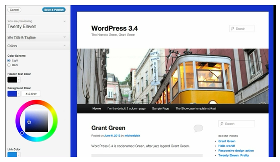This screenshot has width=280, height=162.
Task: Click the Cancel button
Action: [14, 10]
